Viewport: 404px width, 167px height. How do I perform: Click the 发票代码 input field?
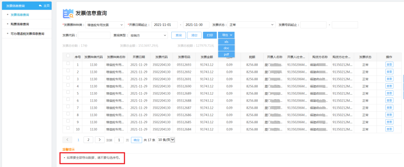click(x=94, y=35)
